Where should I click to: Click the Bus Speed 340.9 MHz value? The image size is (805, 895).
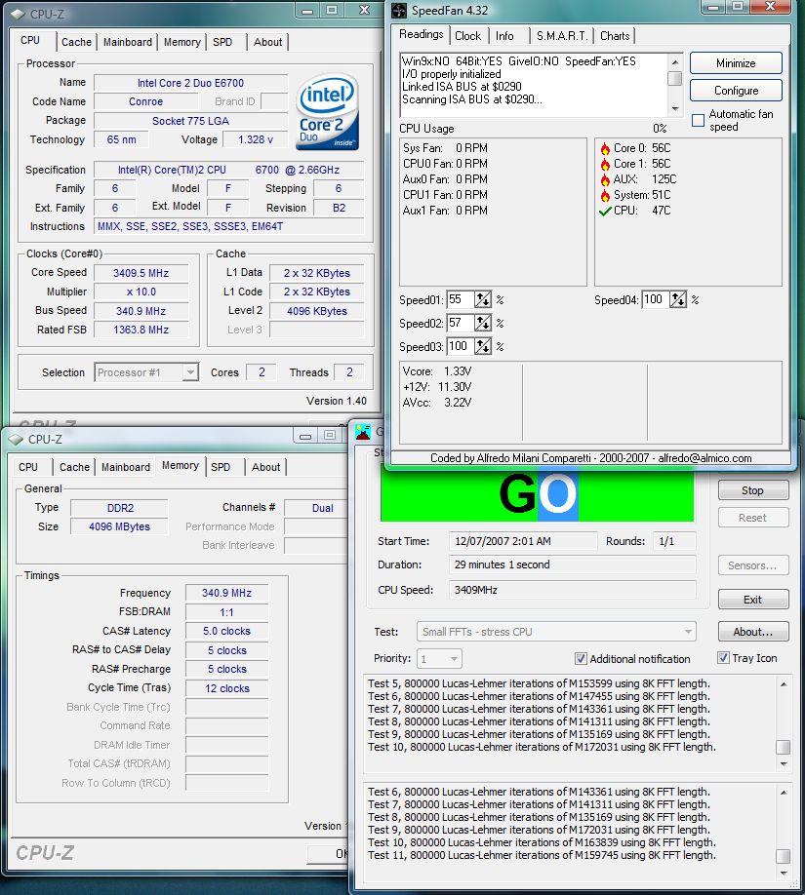click(x=141, y=311)
